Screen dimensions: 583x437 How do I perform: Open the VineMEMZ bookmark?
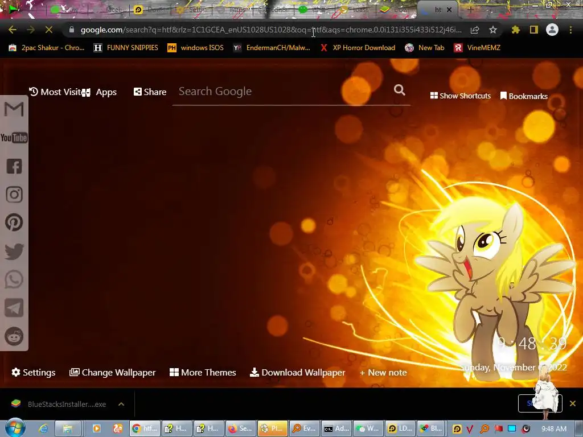(x=478, y=48)
